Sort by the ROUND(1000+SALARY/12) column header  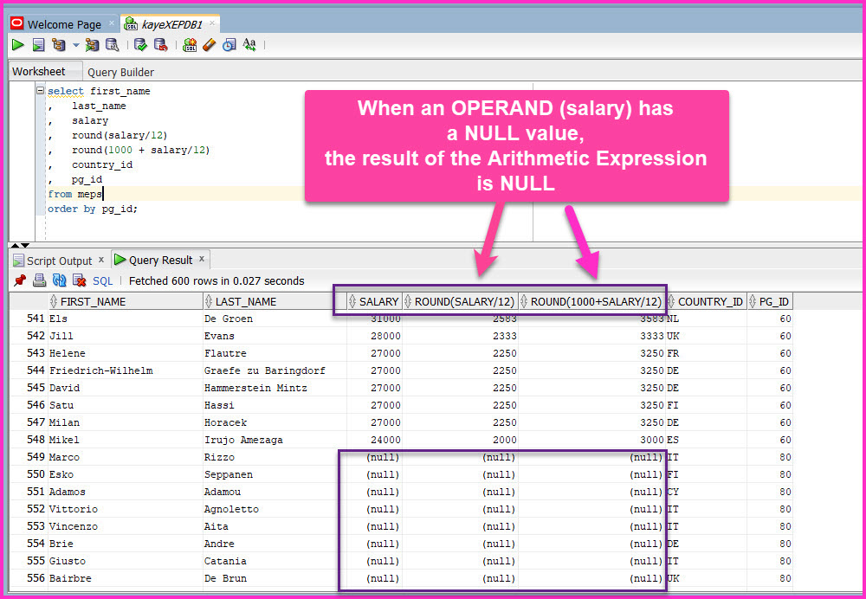pyautogui.click(x=592, y=302)
